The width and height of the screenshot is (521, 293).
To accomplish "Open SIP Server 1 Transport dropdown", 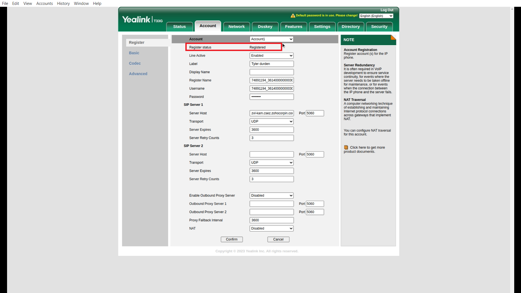I will point(271,122).
